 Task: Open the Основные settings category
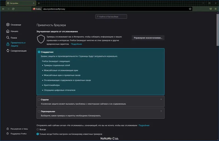pos(14,25)
